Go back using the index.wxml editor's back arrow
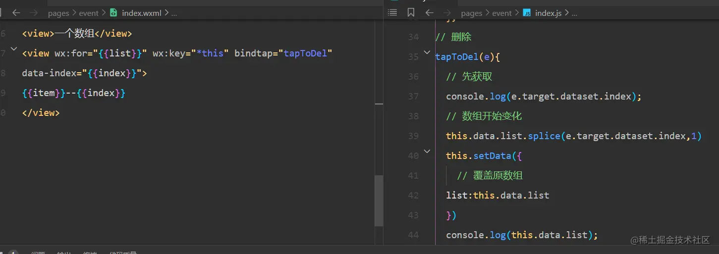Image resolution: width=719 pixels, height=254 pixels. point(16,13)
